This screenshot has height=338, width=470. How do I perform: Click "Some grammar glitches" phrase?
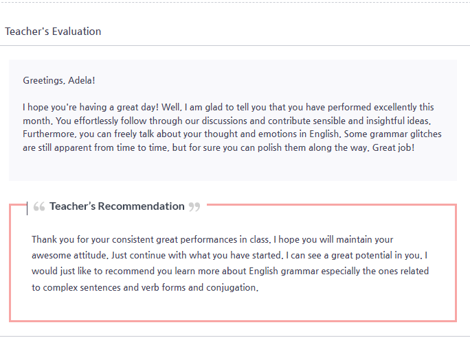point(392,134)
